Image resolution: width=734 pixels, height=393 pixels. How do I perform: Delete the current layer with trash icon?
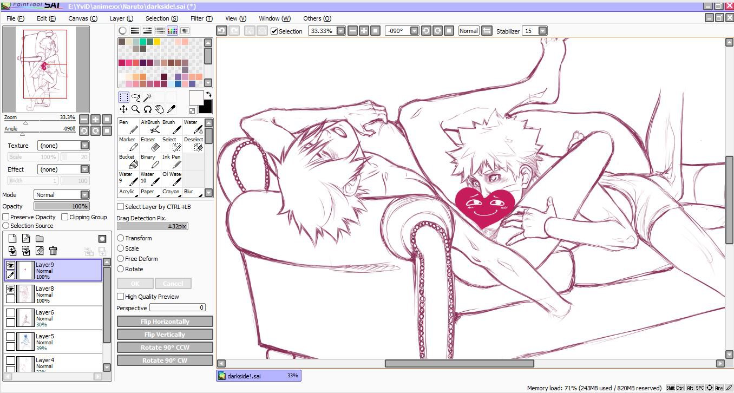pyautogui.click(x=53, y=251)
